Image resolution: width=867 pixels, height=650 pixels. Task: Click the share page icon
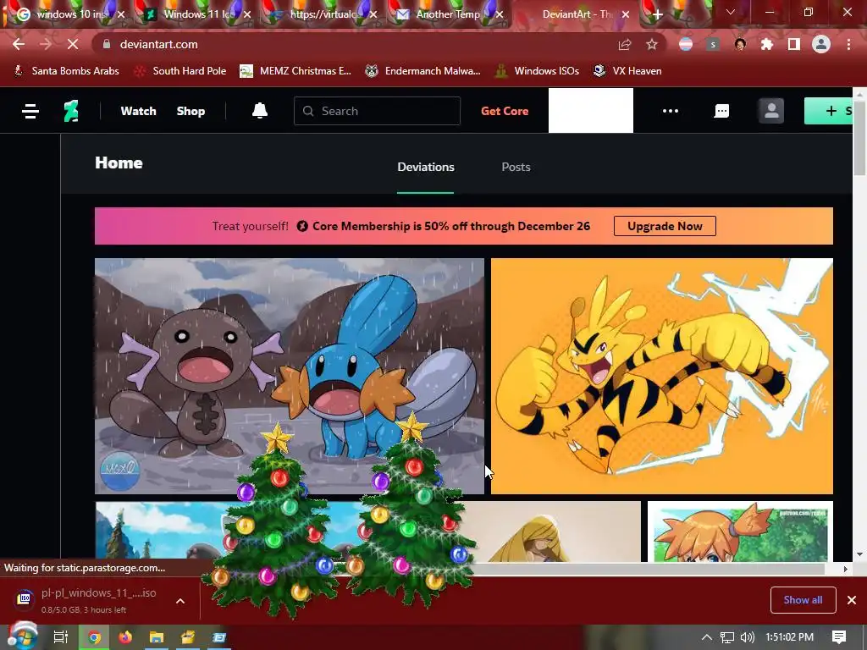click(x=625, y=44)
